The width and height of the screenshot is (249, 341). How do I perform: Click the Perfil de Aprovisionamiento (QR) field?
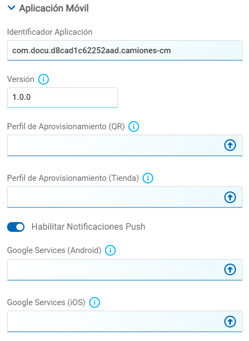[x=124, y=146]
